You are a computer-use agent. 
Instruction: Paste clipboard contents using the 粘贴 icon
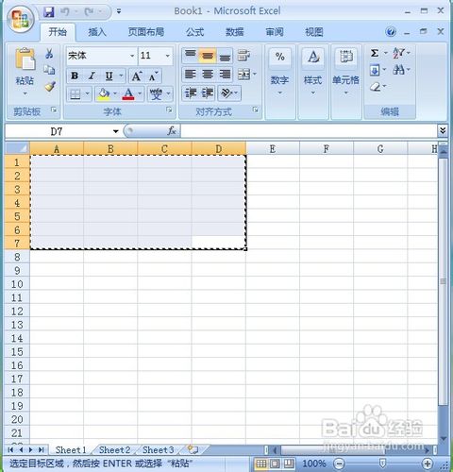25,59
